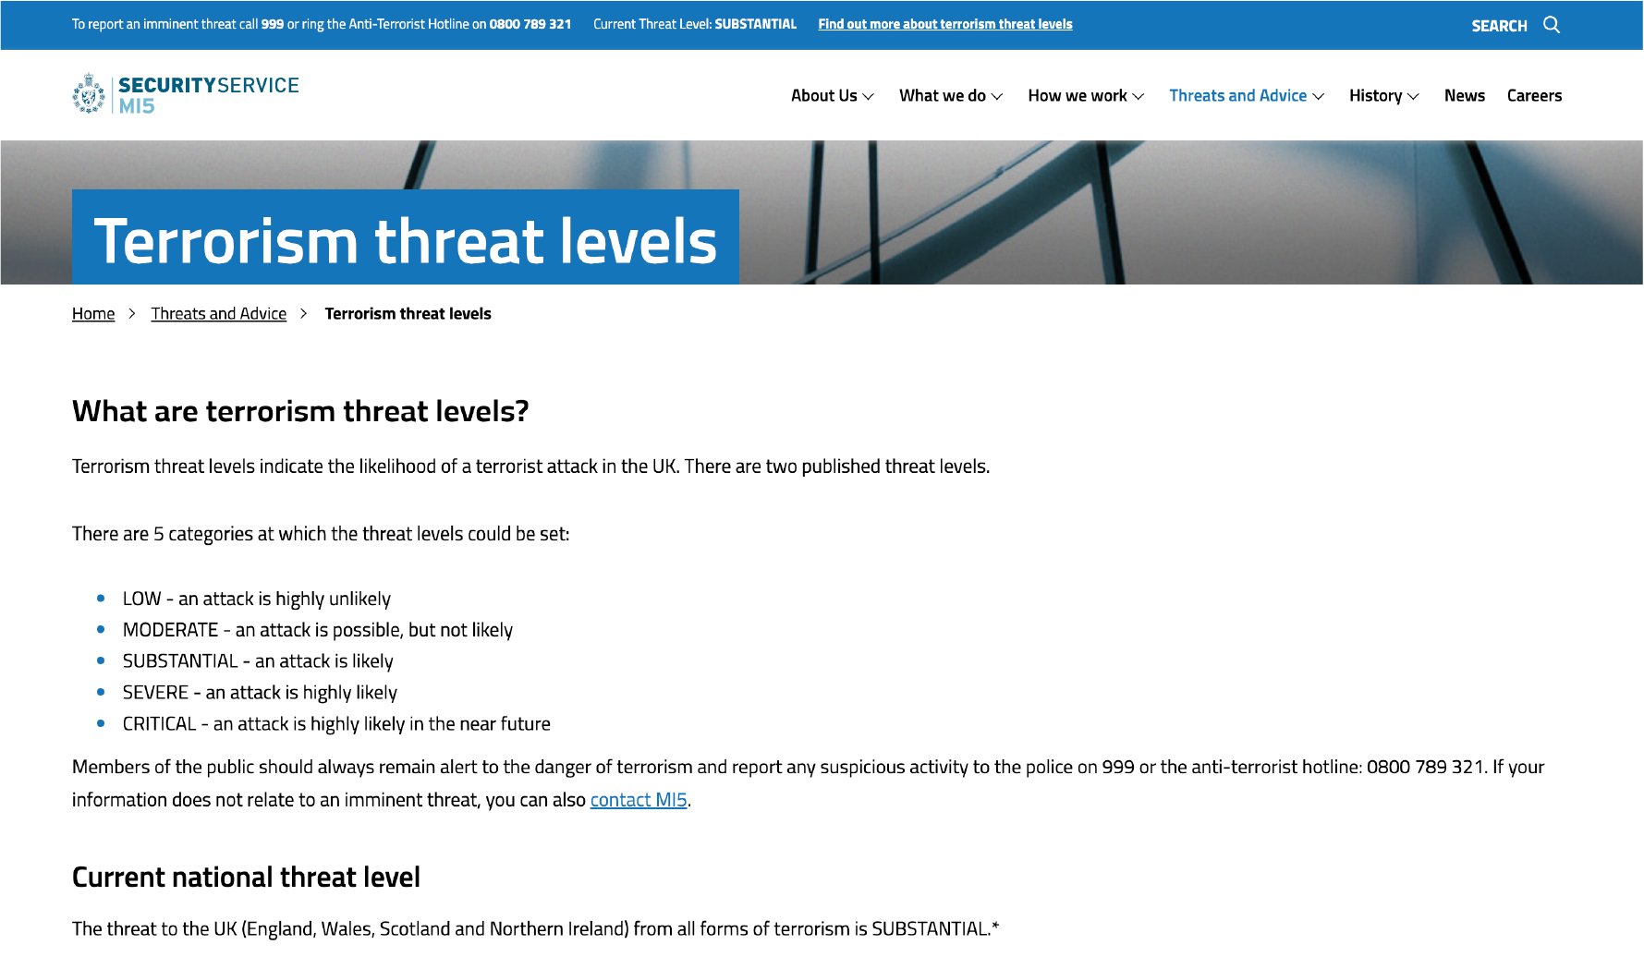Click the MI5 crest logo icon
This screenshot has width=1644, height=957.
pos(89,94)
